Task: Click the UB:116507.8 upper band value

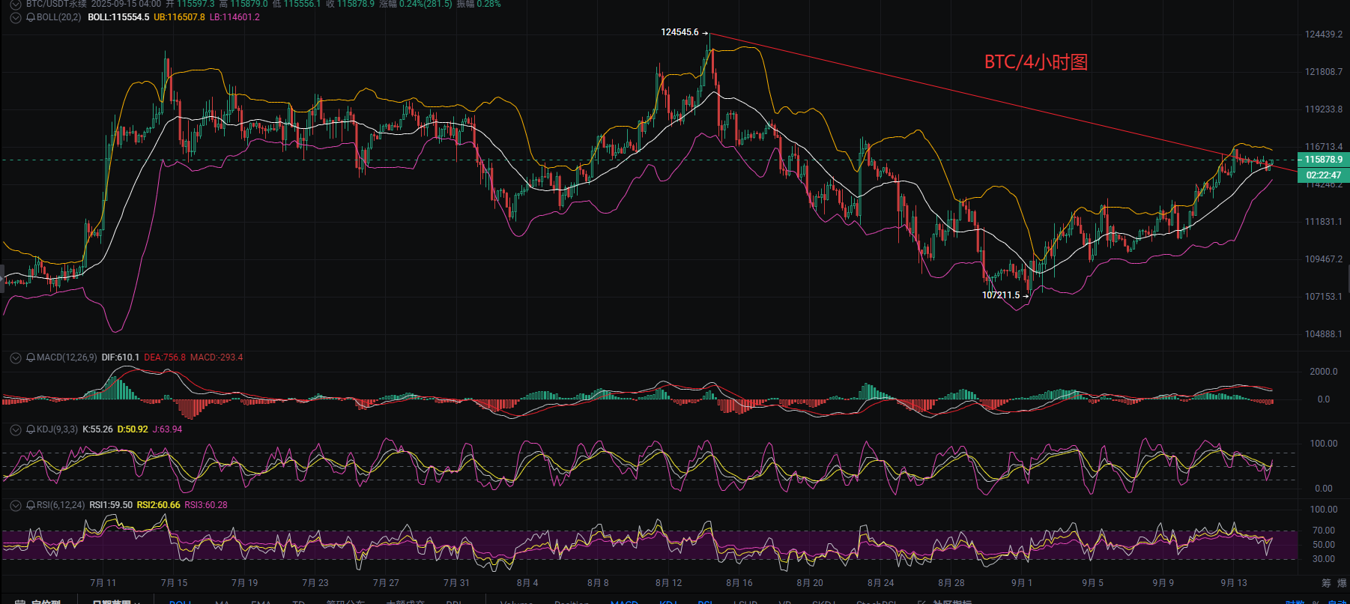Action: click(179, 17)
